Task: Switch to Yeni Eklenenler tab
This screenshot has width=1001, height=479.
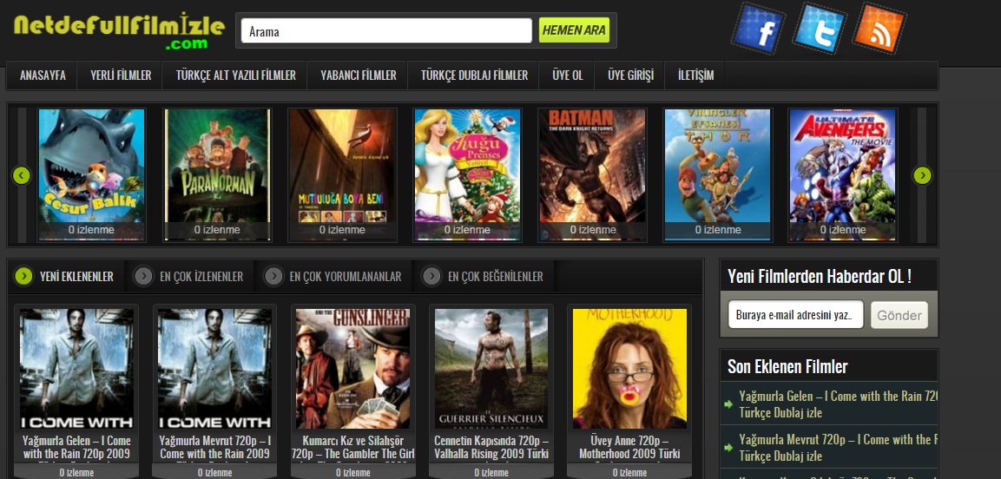Action: [x=67, y=276]
